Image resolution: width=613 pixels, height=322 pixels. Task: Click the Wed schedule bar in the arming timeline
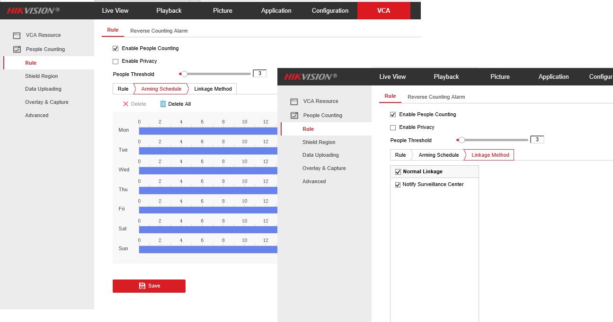(x=208, y=170)
